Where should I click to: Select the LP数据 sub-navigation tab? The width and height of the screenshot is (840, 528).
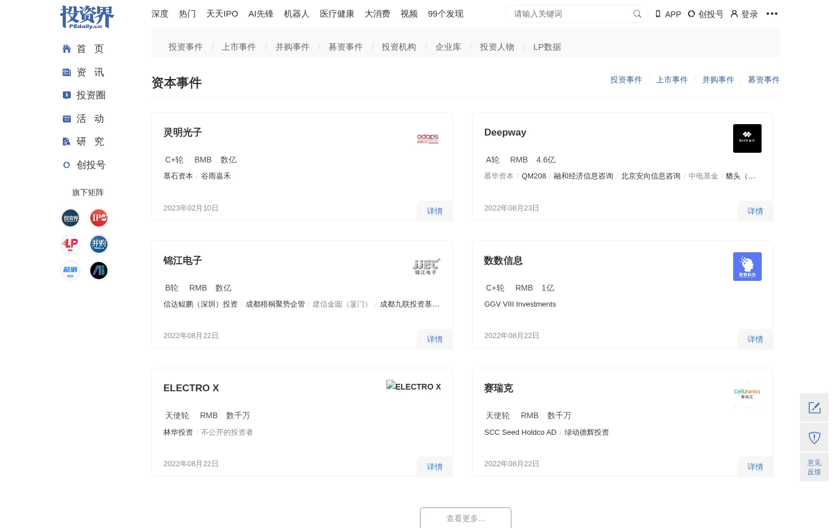[547, 47]
